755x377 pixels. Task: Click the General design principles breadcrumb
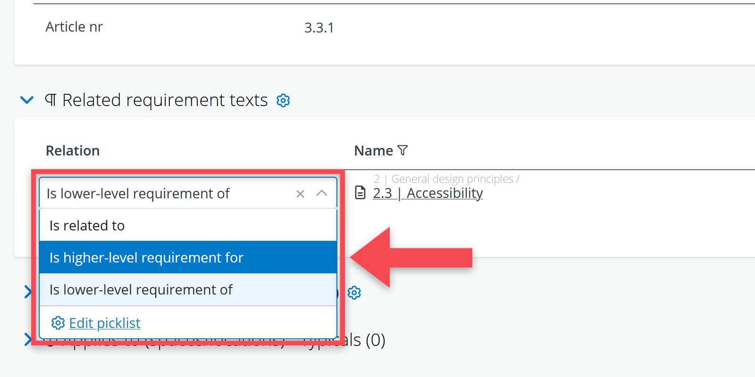pyautogui.click(x=452, y=179)
